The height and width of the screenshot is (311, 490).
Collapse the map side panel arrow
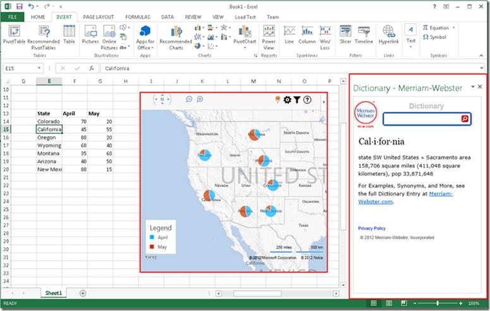point(323,102)
